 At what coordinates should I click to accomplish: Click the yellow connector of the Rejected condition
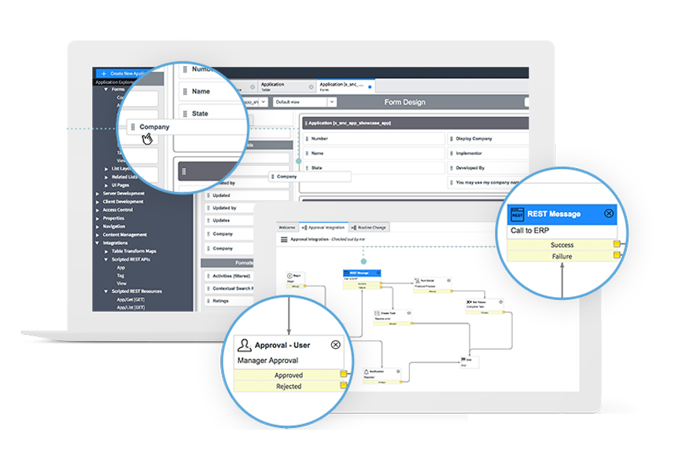(x=344, y=385)
